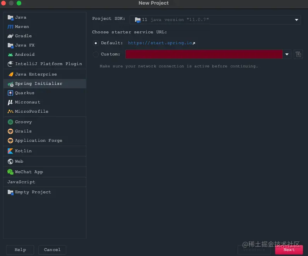Click the Web globe icon
Image resolution: width=308 pixels, height=256 pixels.
tap(10, 162)
